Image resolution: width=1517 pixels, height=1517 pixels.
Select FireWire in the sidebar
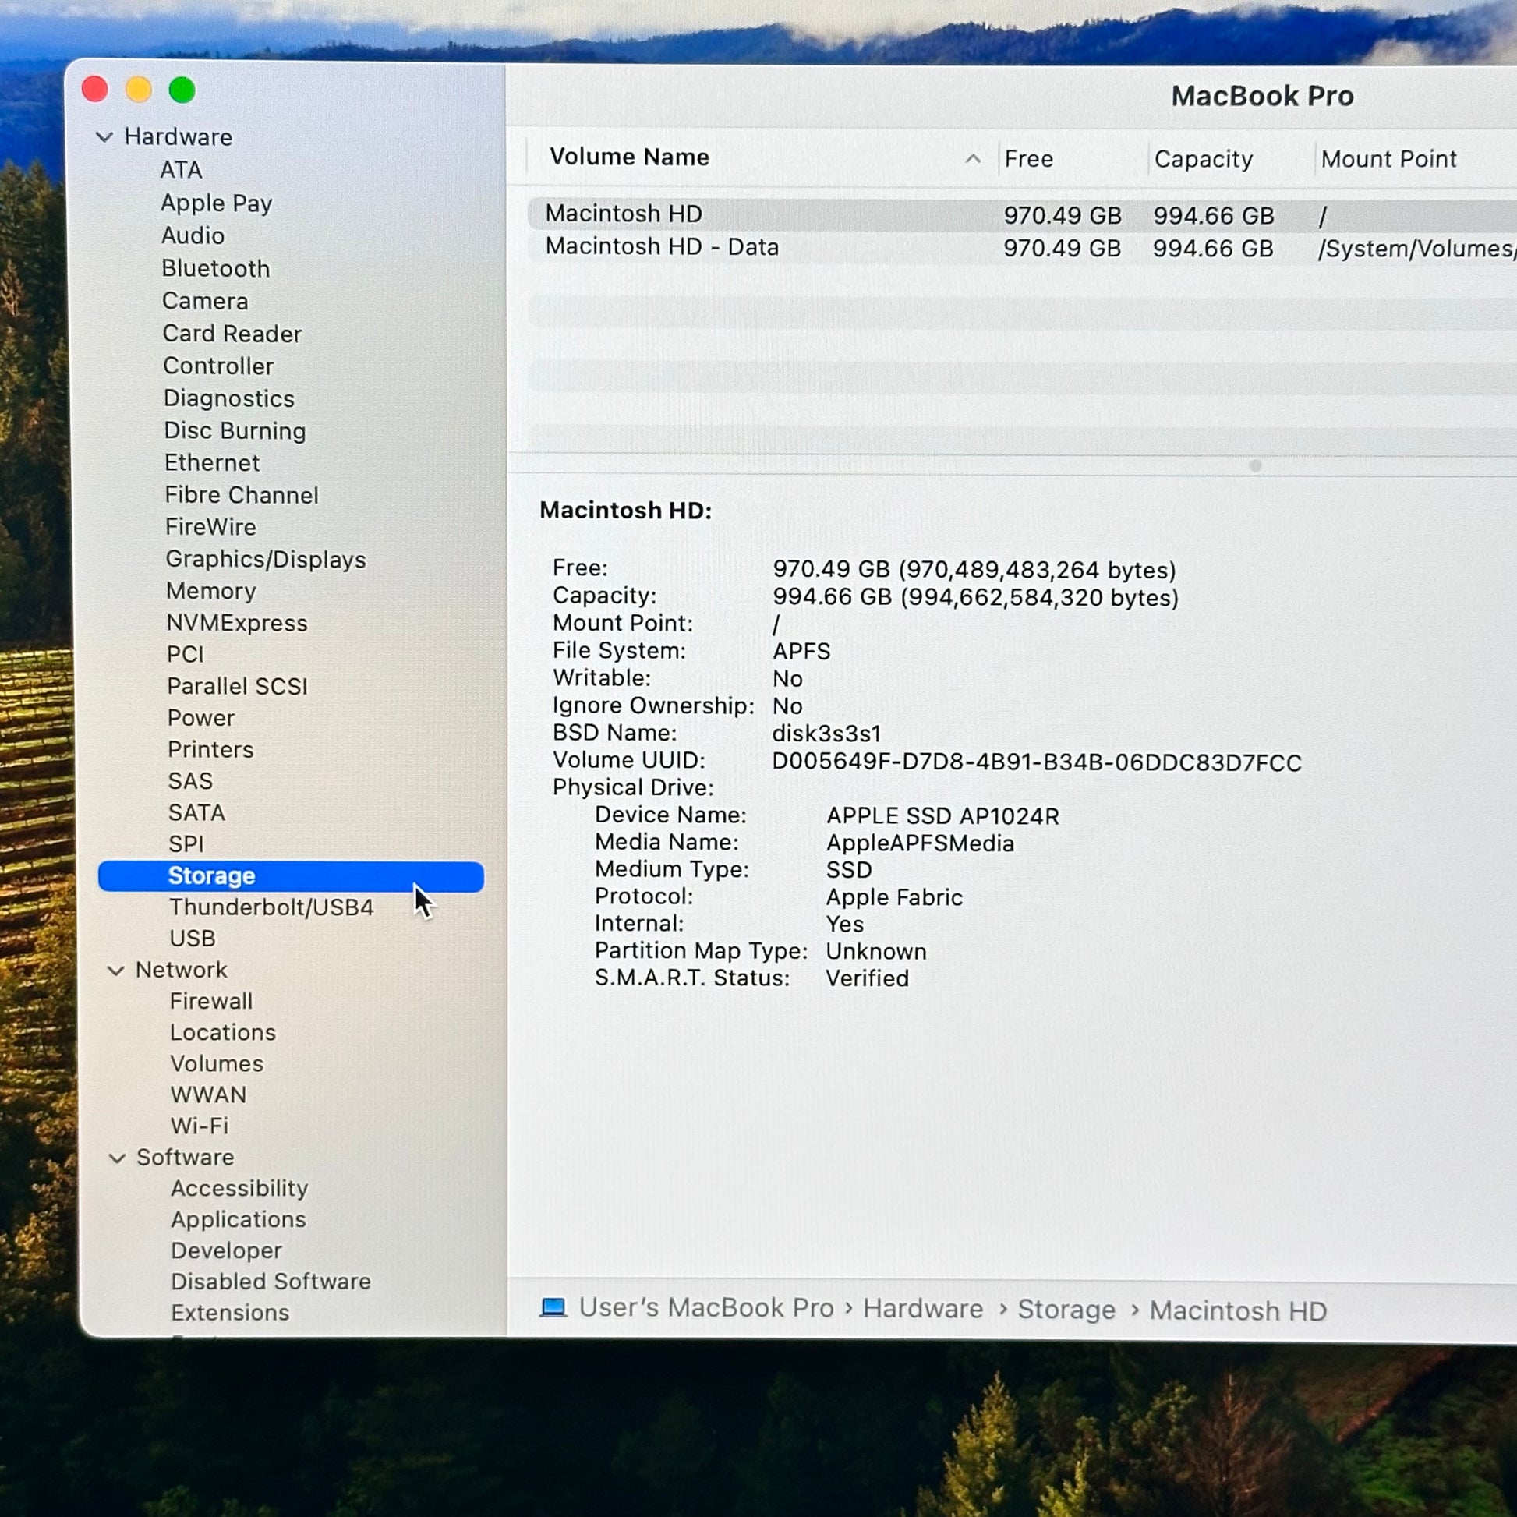pos(210,527)
